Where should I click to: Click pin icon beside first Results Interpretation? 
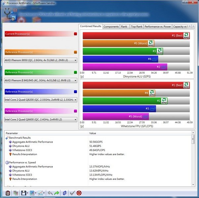(10, 154)
